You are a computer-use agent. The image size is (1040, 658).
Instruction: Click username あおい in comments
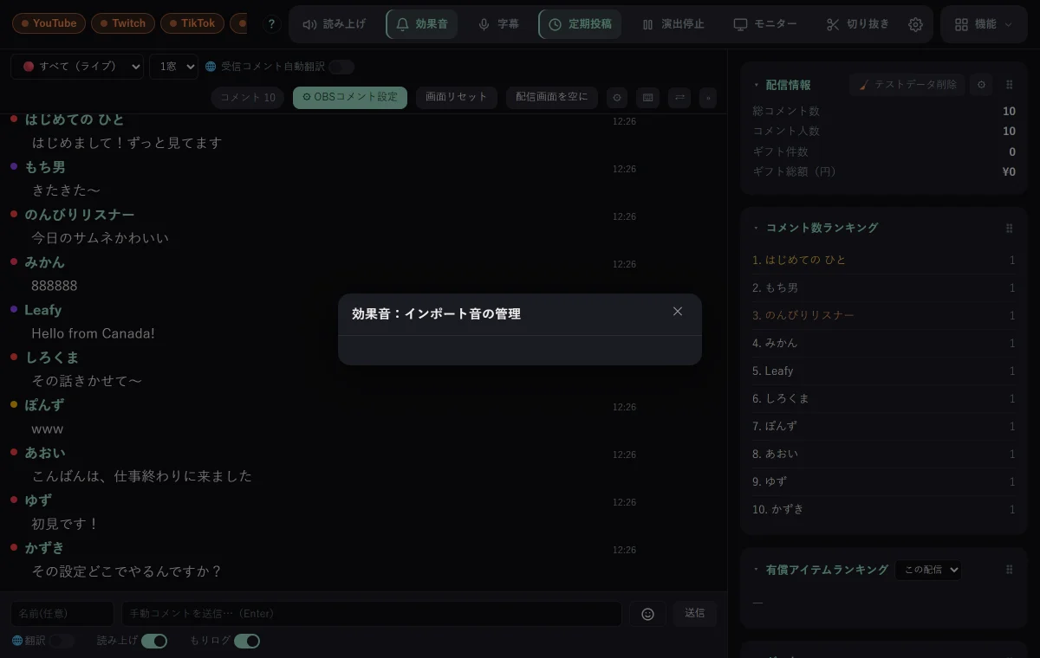[45, 453]
